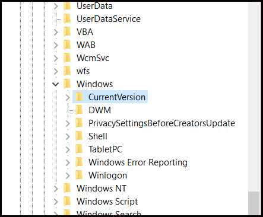Select the folder icon next to DWM
263x217 pixels.
(79, 110)
